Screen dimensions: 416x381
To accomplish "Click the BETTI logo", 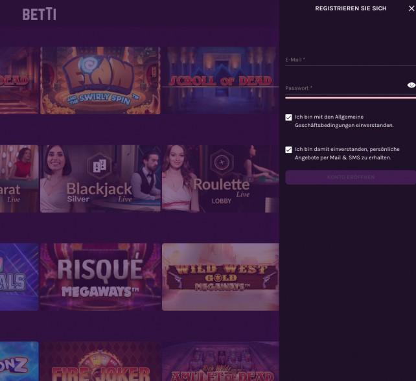I will [x=40, y=14].
